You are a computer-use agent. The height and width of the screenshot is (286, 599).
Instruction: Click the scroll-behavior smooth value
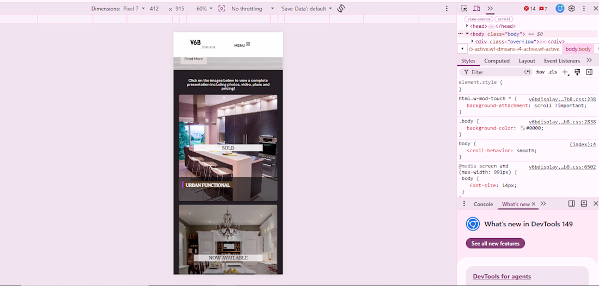527,151
